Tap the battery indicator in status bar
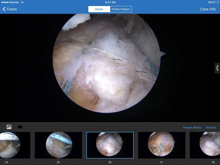The height and width of the screenshot is (165, 220). tap(216, 2)
